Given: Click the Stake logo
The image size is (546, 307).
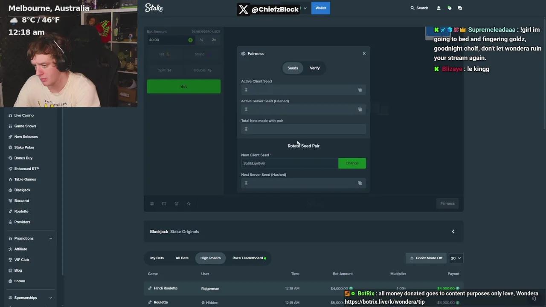Looking at the screenshot, I should (154, 8).
